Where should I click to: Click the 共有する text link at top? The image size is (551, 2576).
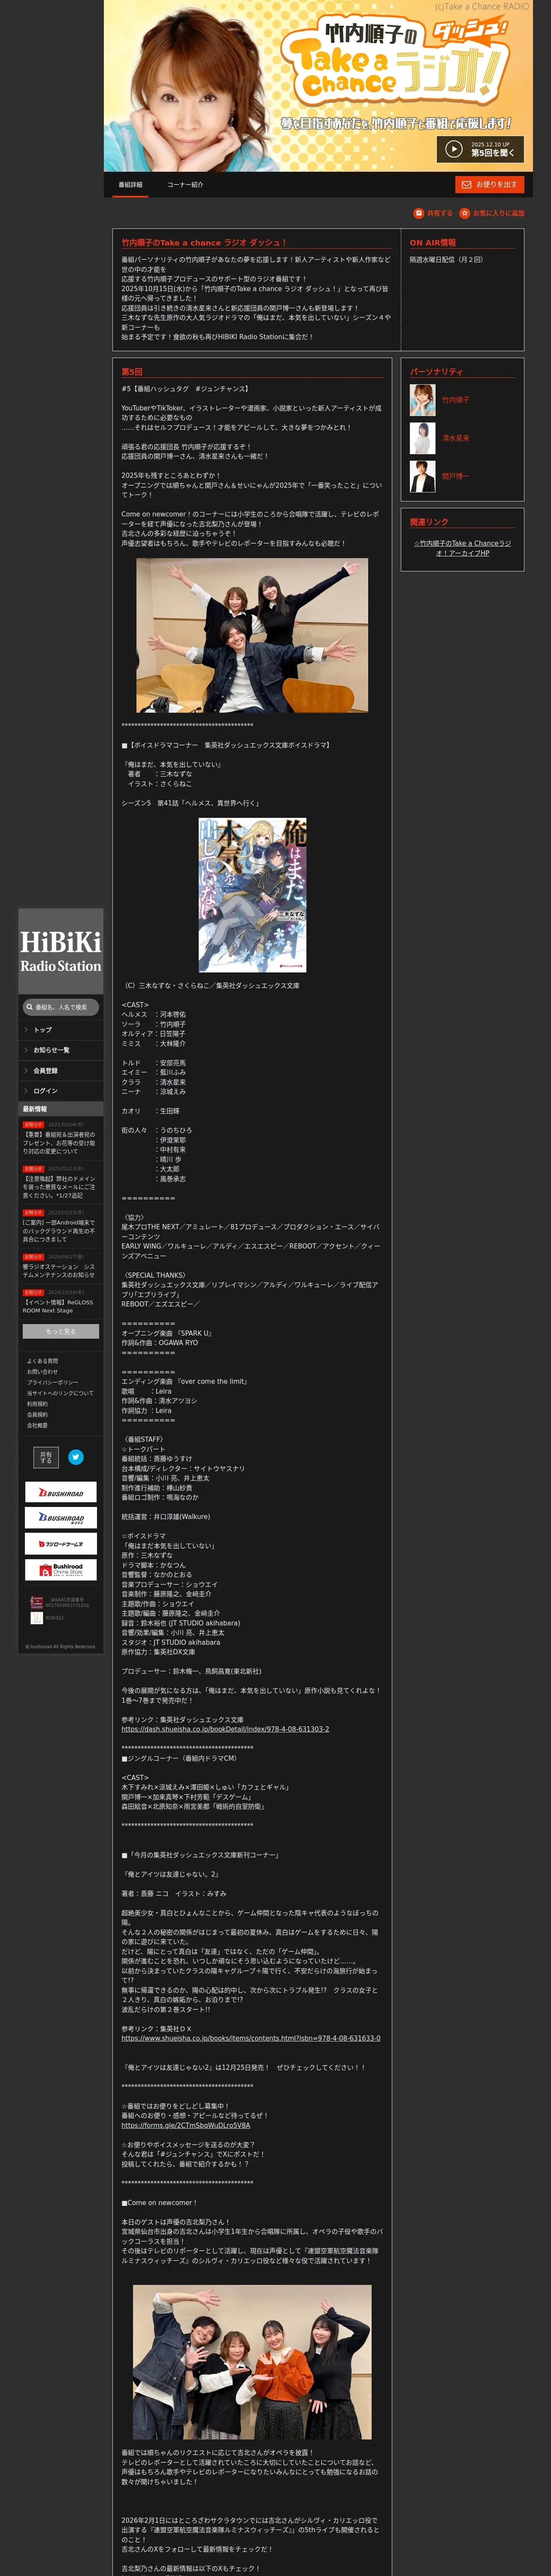click(440, 213)
